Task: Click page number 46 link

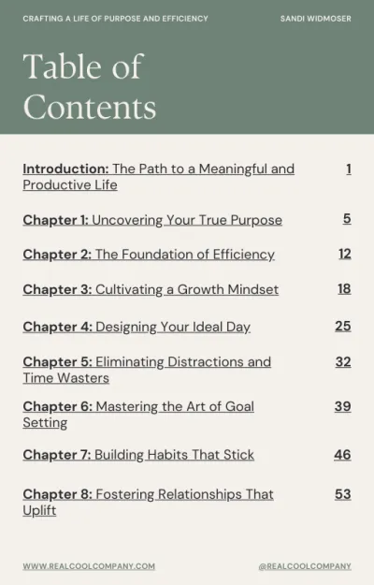Action: pyautogui.click(x=342, y=454)
